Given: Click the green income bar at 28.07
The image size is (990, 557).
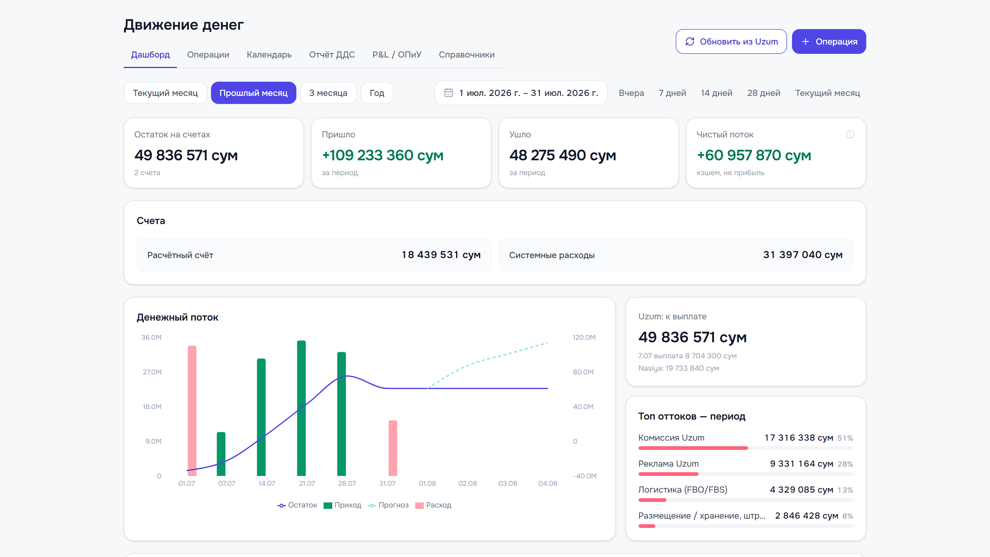Looking at the screenshot, I should [x=342, y=414].
